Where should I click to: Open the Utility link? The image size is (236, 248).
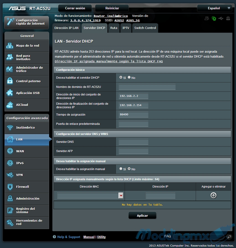(101, 237)
